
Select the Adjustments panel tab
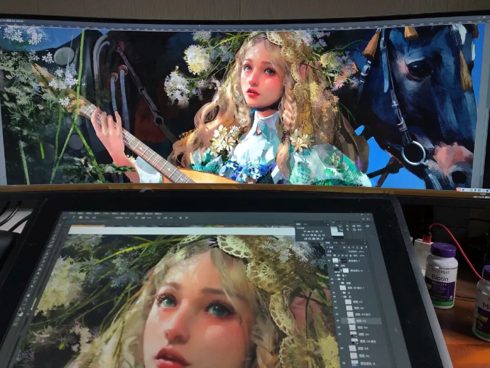click(298, 224)
